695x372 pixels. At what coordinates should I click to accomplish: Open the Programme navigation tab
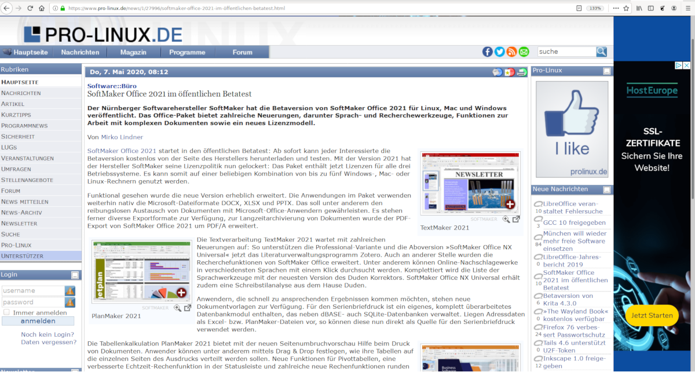tap(187, 52)
